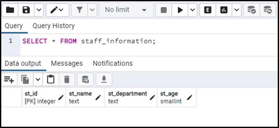Click the Save File floppy icon

click(26, 10)
